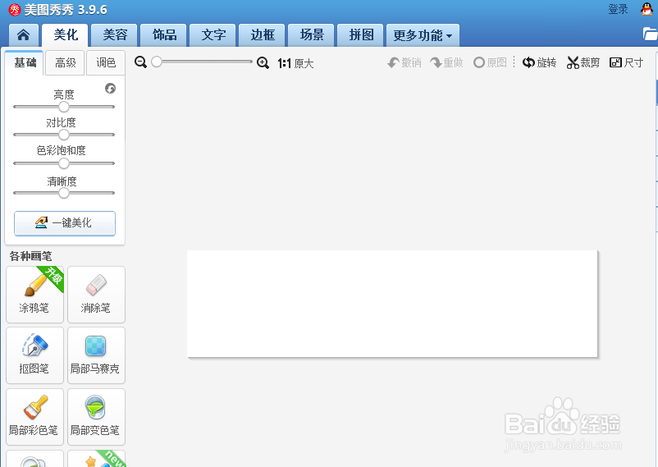This screenshot has height=467, width=658.
Task: Click the 1:1 原大 button
Action: [x=296, y=63]
